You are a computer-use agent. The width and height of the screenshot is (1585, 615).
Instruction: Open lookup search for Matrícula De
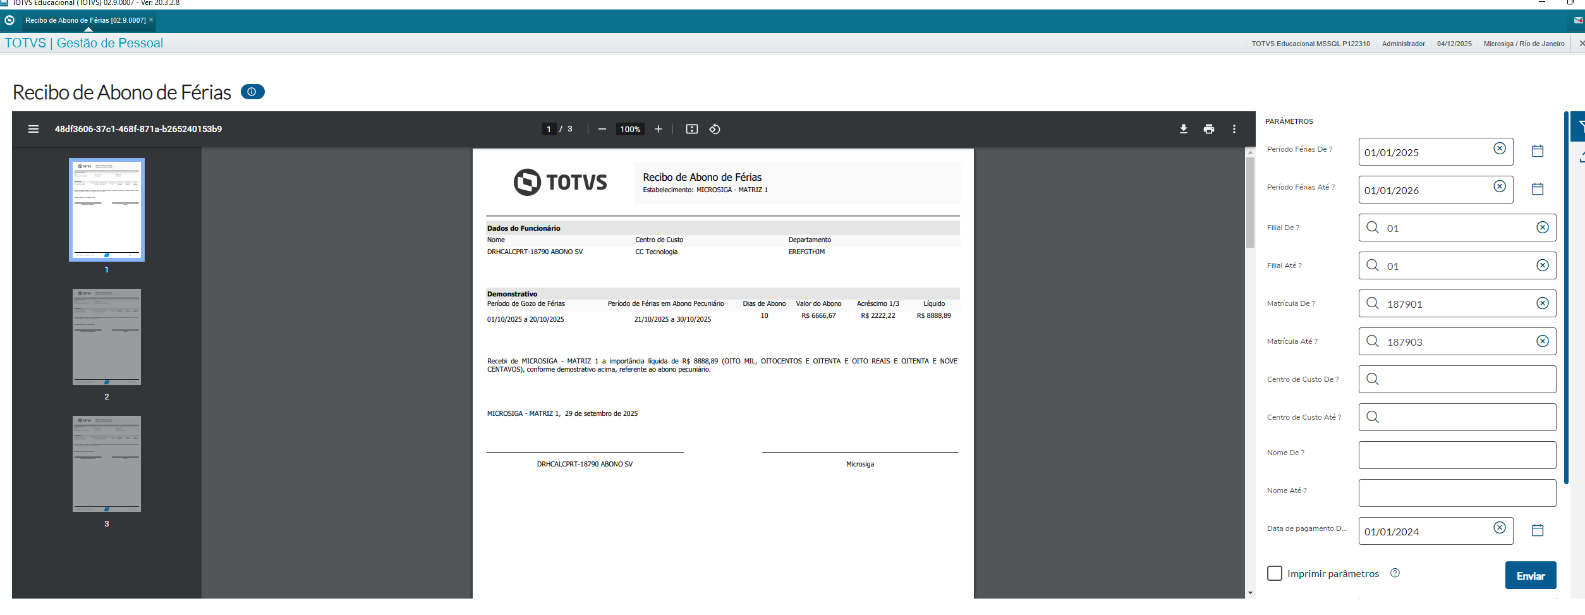1373,303
